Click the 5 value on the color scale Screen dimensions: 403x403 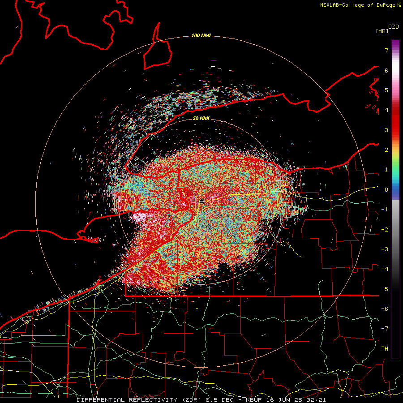tap(386, 90)
